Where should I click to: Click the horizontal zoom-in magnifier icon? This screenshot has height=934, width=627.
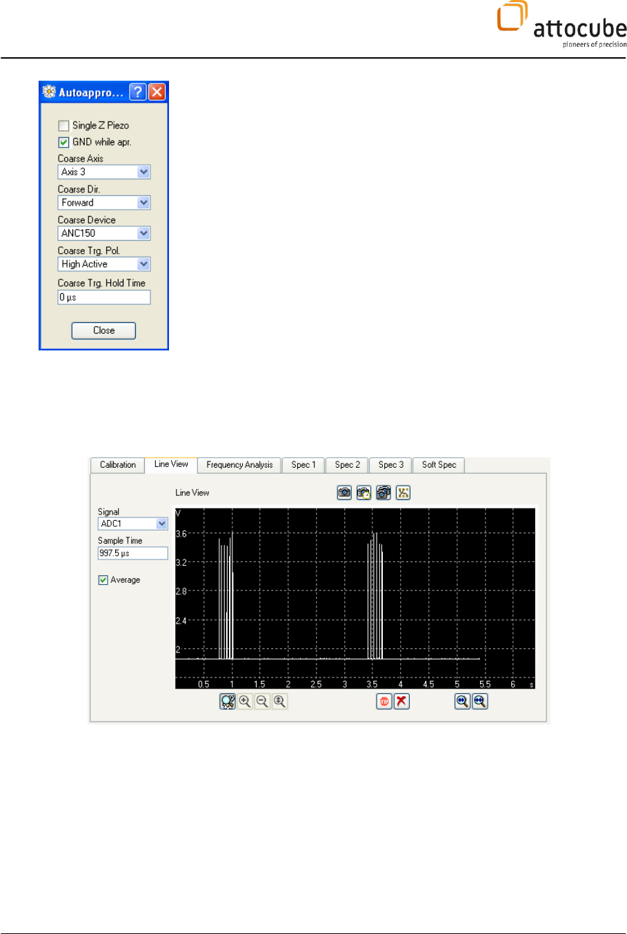tap(462, 702)
